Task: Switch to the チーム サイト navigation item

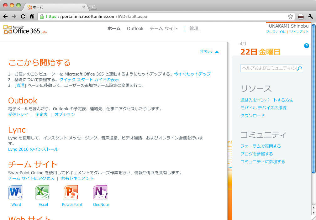Action: 164,29
